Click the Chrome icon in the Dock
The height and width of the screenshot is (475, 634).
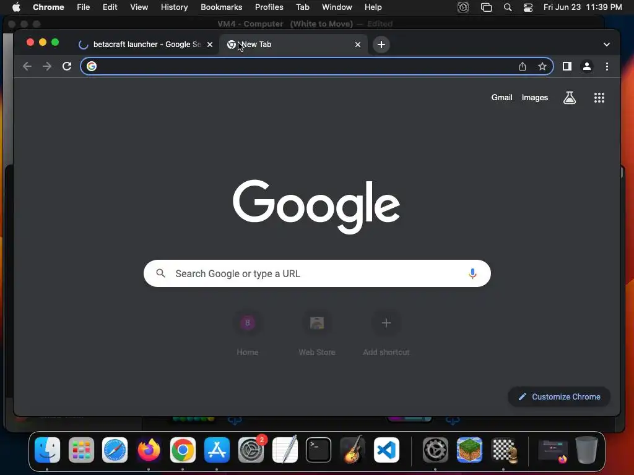coord(183,450)
